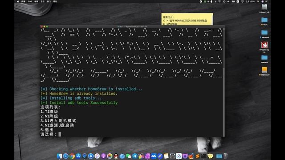The image size is (285, 160).
Task: Open Finder from the Dock
Action: pyautogui.click(x=59, y=156)
